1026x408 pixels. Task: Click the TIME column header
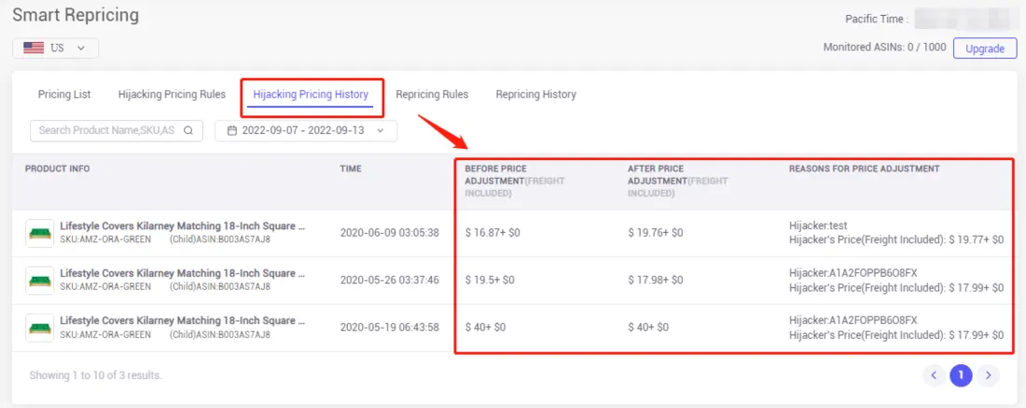[x=351, y=169]
